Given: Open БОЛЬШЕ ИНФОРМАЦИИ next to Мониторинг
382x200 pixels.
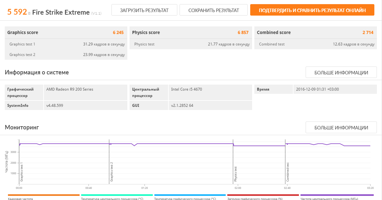Looking at the screenshot, I should pos(341,128).
